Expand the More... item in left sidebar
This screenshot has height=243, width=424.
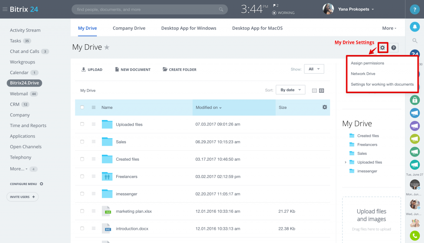pyautogui.click(x=19, y=168)
